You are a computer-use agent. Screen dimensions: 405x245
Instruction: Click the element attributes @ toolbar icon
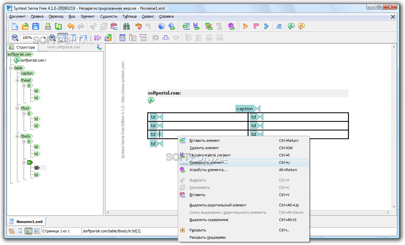tap(231, 26)
